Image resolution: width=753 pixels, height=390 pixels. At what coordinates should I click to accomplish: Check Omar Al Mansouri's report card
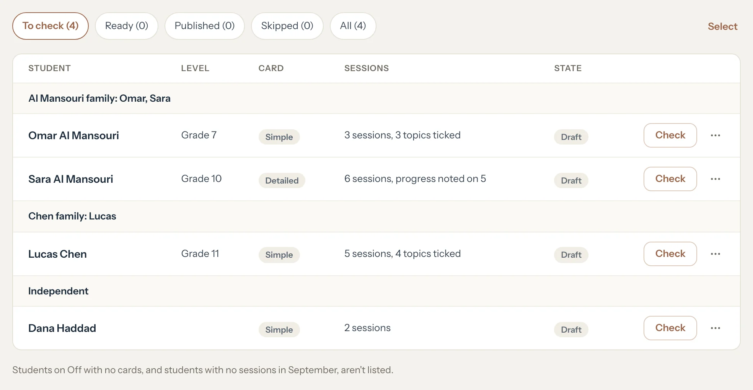click(670, 135)
